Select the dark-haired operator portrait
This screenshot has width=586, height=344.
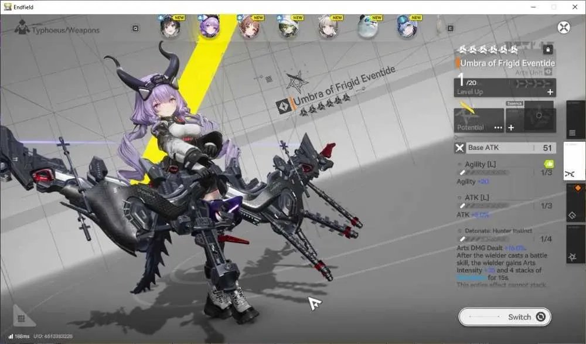(170, 28)
